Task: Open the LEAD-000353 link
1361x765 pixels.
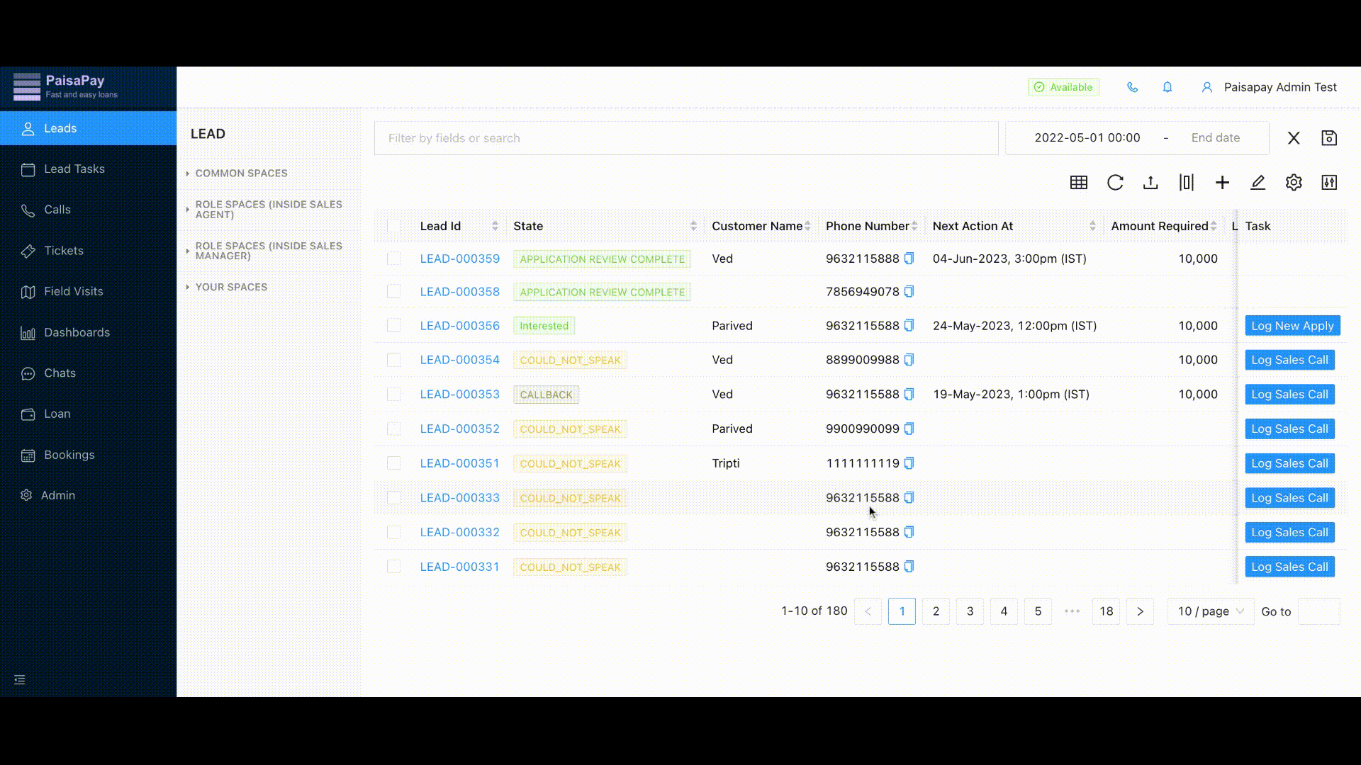Action: [x=459, y=395]
